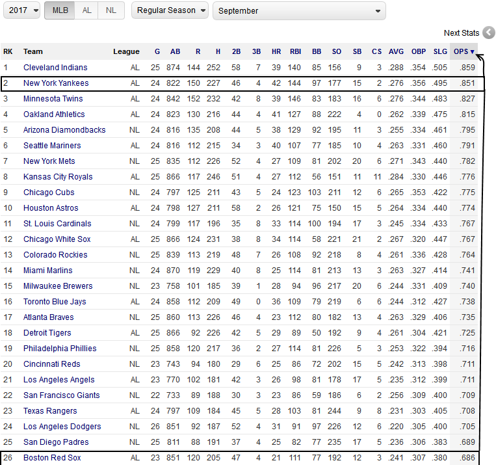Open the Kansas City Royals team link

[x=58, y=177]
